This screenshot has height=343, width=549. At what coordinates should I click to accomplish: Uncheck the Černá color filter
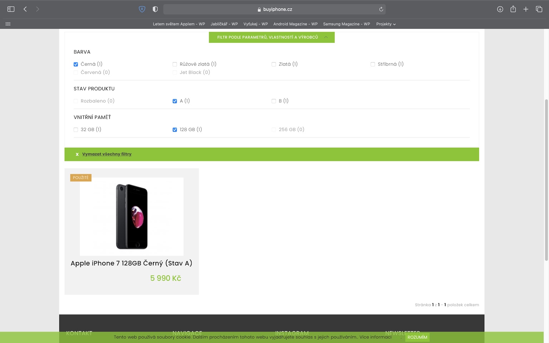tap(76, 64)
